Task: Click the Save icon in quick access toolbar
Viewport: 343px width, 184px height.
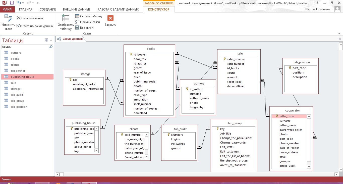Action: tap(12, 3)
